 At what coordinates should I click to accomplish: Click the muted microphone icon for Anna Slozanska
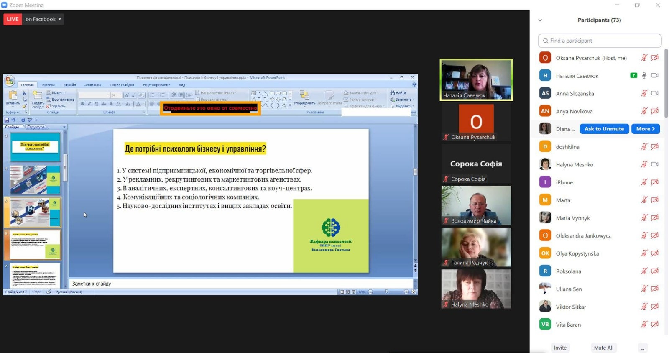pos(644,93)
